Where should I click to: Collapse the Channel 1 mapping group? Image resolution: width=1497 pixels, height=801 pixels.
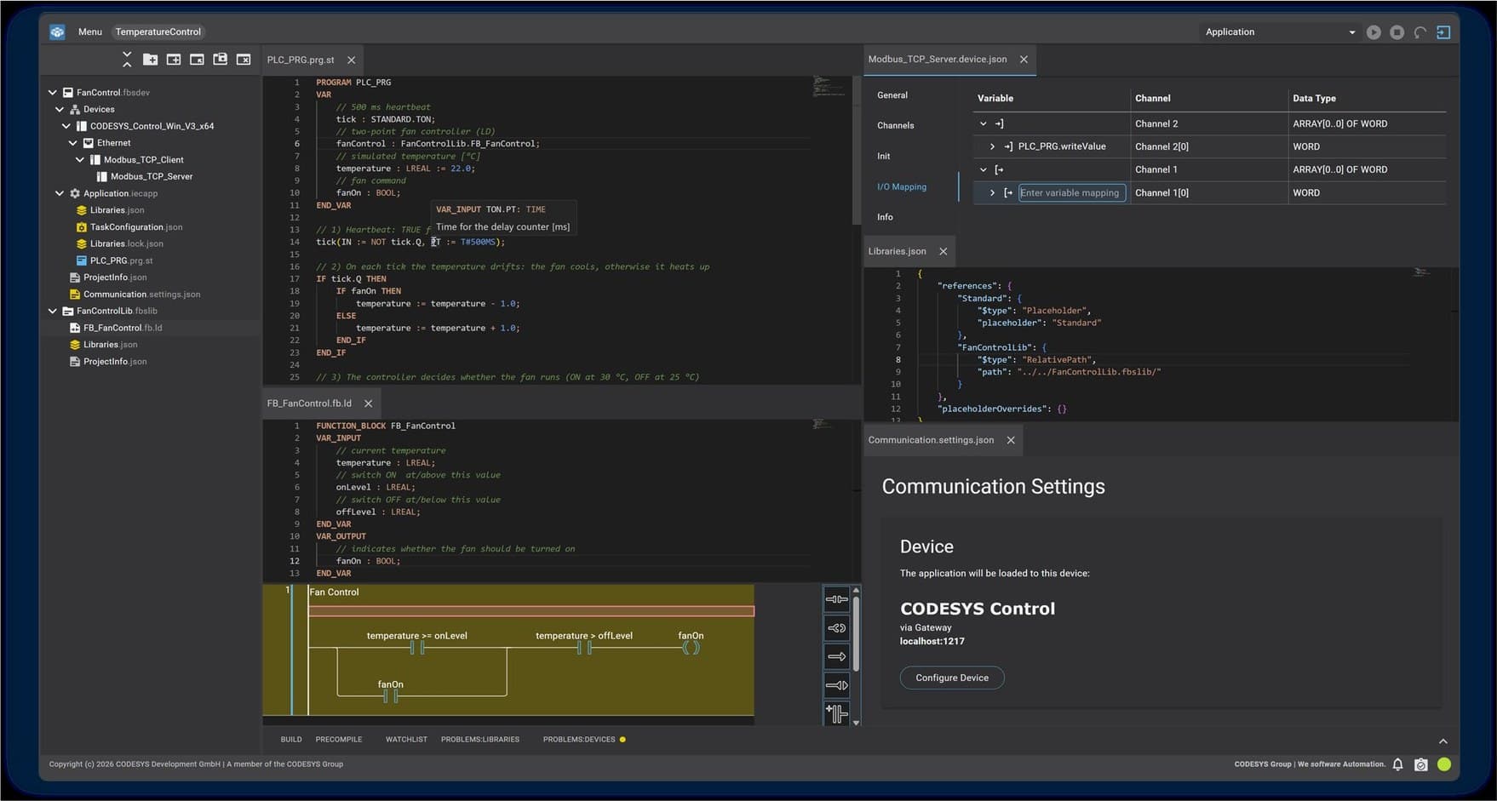click(984, 169)
